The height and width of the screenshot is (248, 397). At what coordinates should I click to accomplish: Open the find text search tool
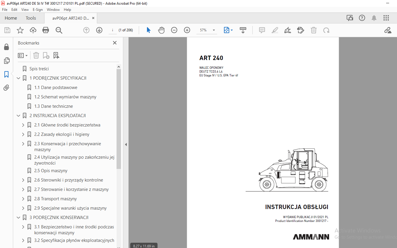(59, 30)
